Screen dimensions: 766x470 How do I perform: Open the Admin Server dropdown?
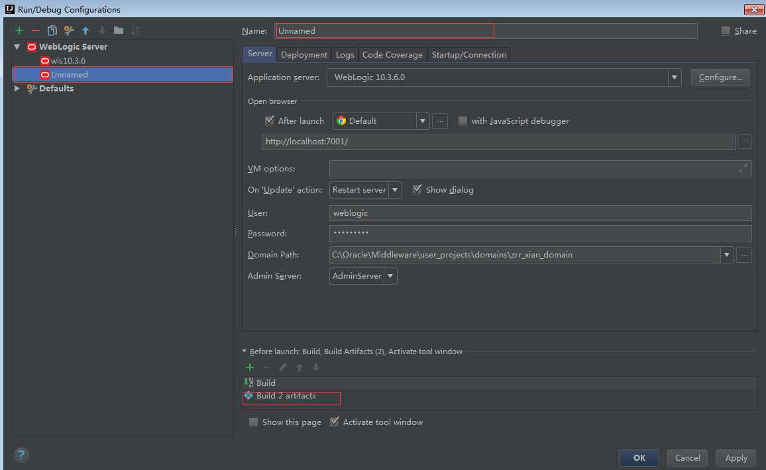coord(390,276)
